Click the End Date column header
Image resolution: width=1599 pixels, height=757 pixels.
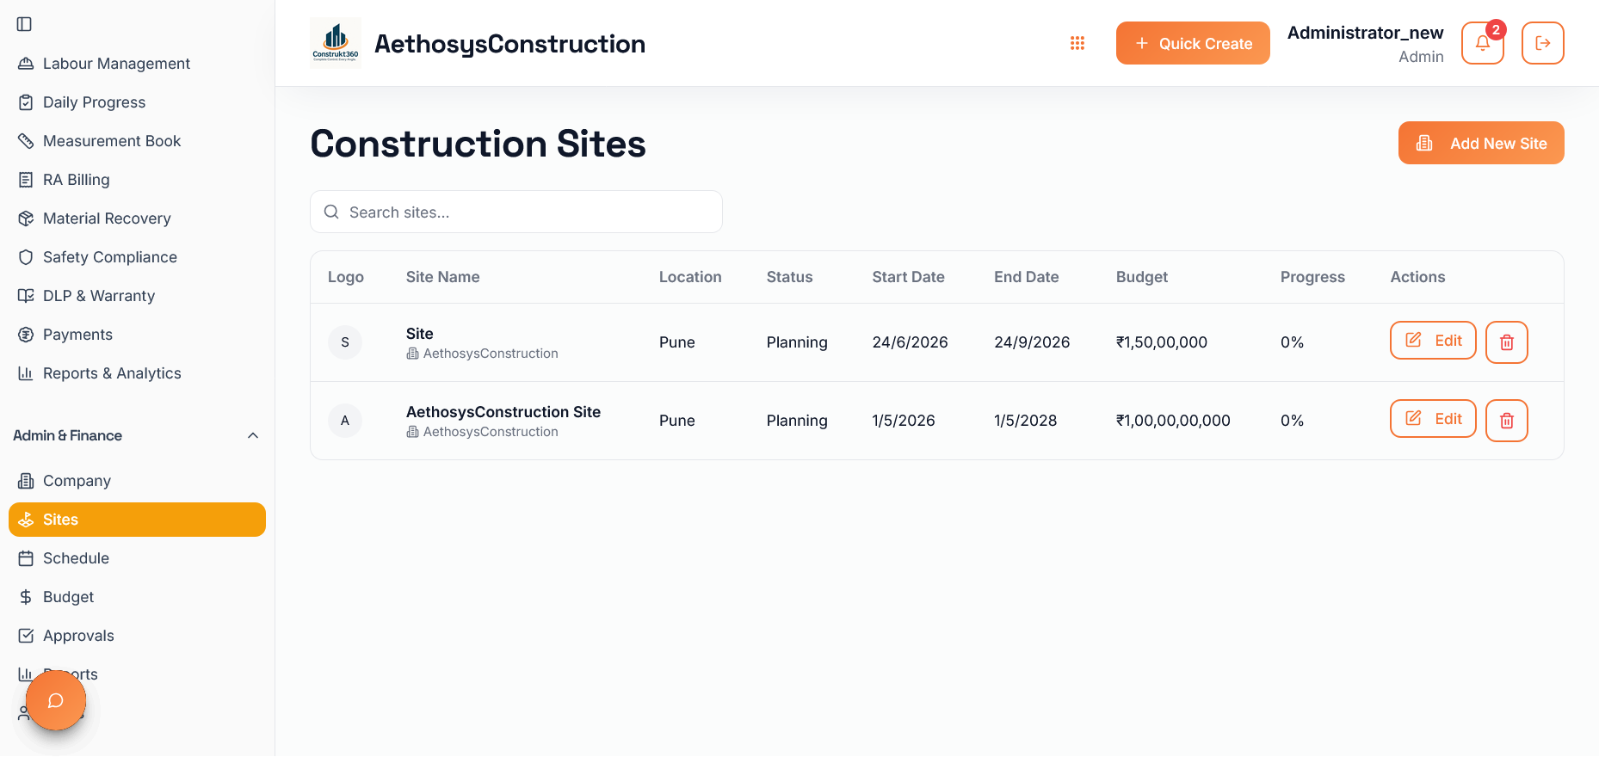(1027, 277)
